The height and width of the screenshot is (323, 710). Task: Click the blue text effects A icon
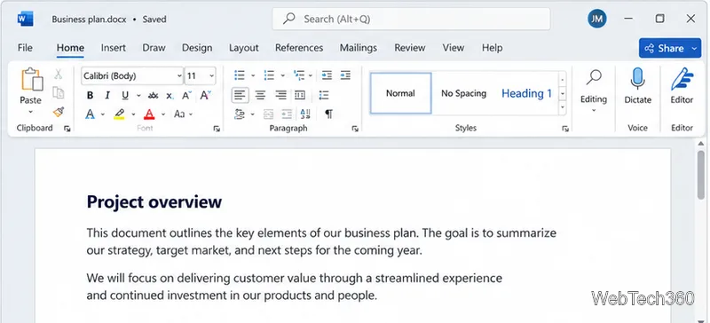(91, 114)
